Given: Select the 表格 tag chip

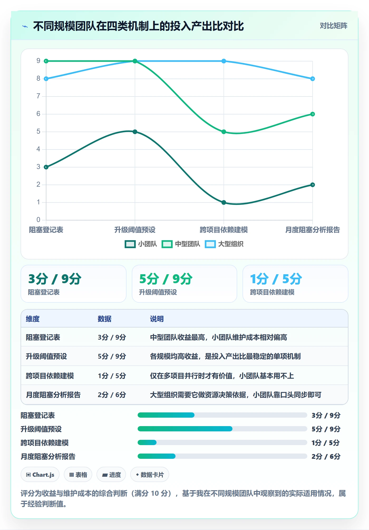Looking at the screenshot, I should pyautogui.click(x=78, y=475).
